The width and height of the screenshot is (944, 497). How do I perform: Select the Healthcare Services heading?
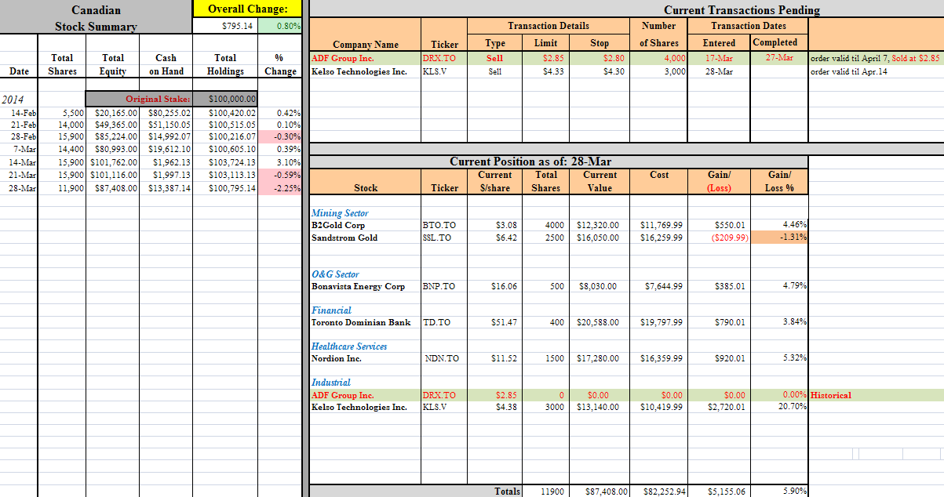click(x=349, y=346)
